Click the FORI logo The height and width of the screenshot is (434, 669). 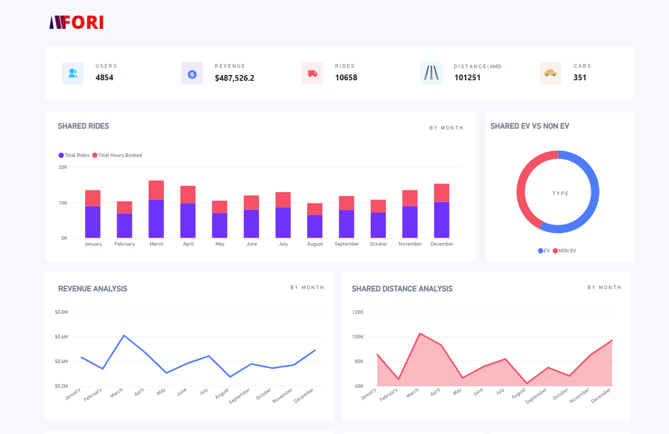pos(77,22)
